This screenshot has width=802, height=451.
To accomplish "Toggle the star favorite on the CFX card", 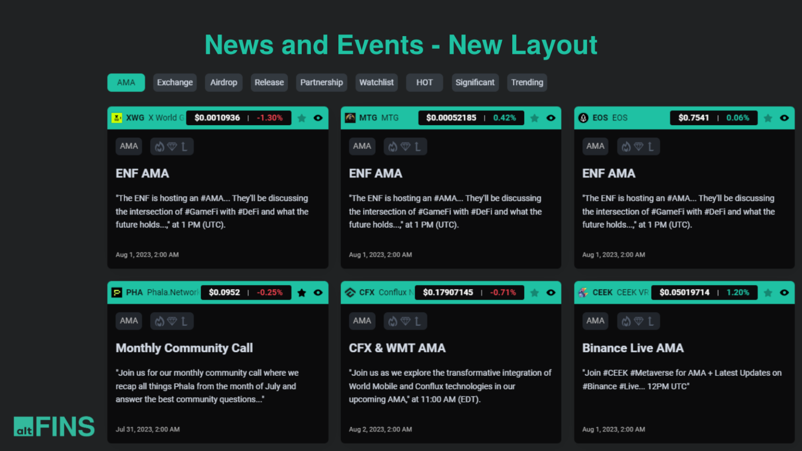I will [x=535, y=292].
